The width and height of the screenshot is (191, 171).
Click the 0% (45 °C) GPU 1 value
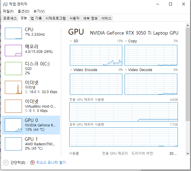[34, 148]
